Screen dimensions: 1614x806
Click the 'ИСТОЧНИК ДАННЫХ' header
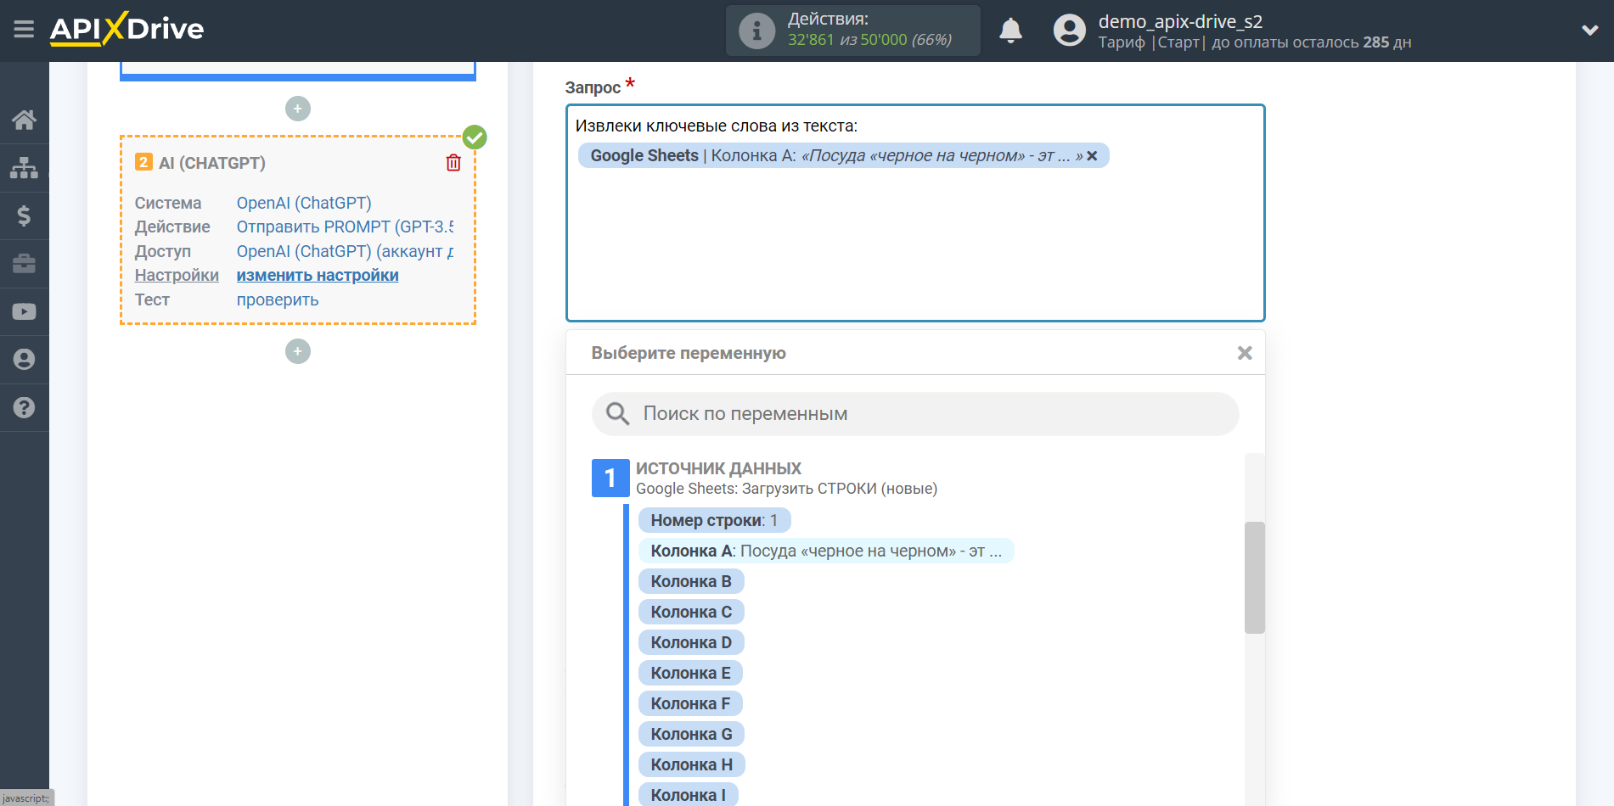[x=718, y=468]
